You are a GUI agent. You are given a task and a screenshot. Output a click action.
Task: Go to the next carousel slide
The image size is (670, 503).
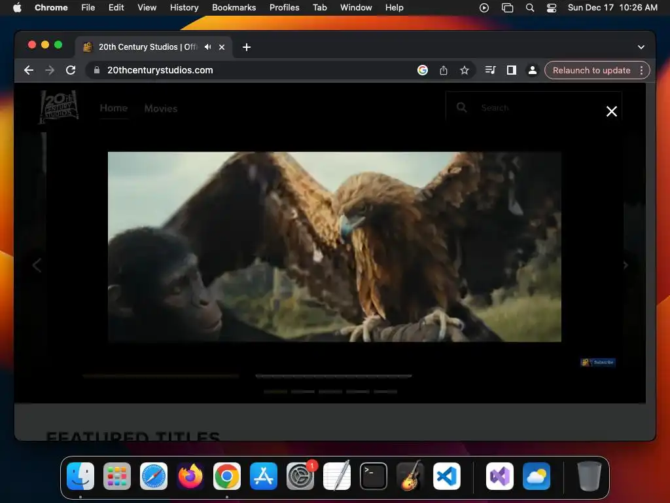(625, 265)
